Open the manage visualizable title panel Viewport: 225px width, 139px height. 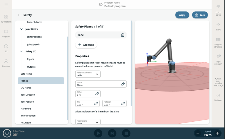click(x=218, y=82)
